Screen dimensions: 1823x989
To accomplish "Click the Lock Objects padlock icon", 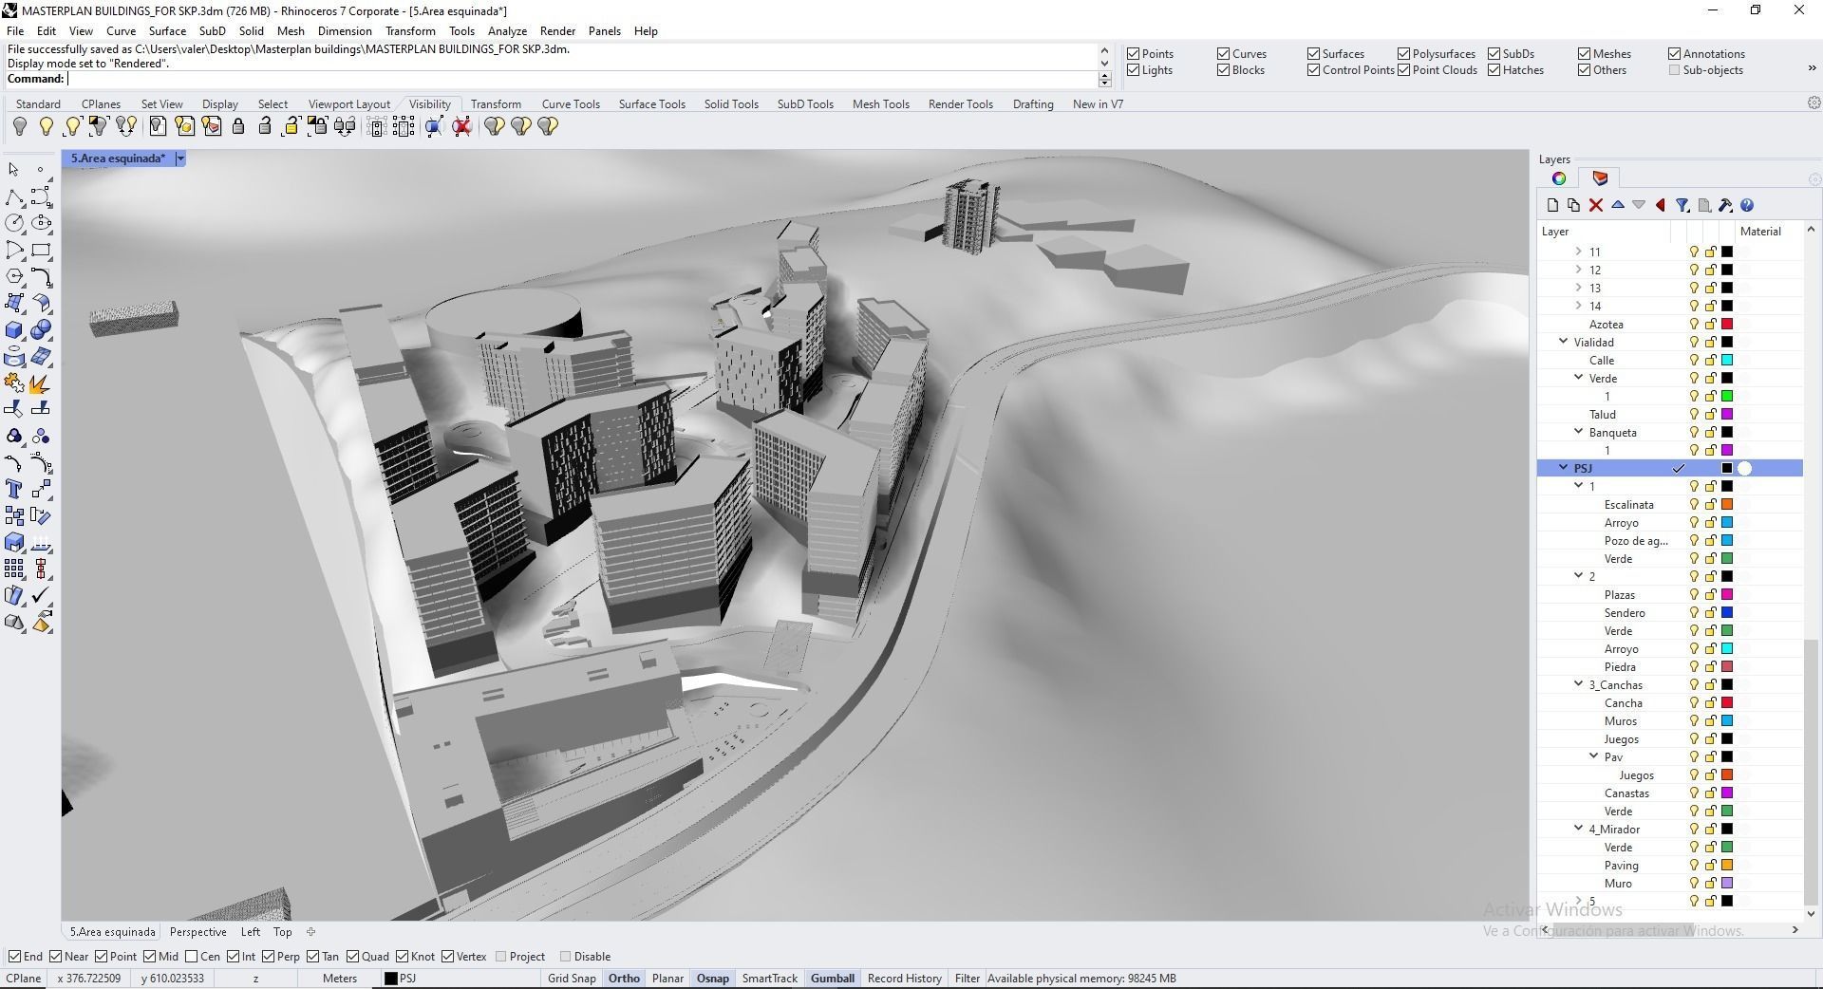I will 238,126.
